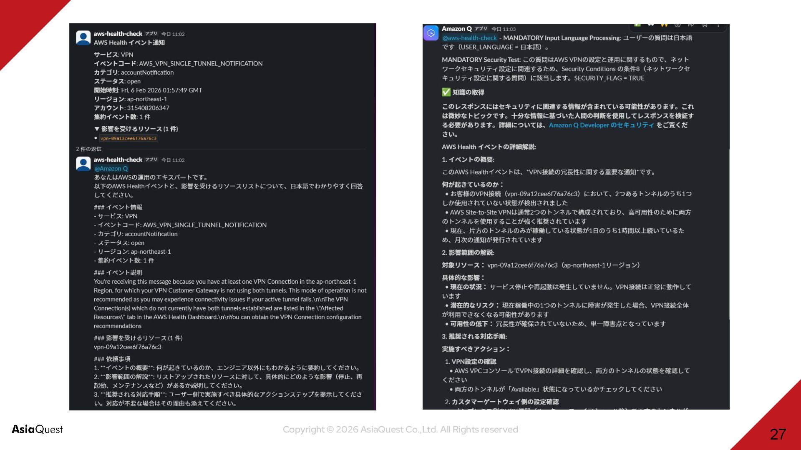The height and width of the screenshot is (450, 801).
Task: Click the Amazon Q sender name
Action: [456, 29]
